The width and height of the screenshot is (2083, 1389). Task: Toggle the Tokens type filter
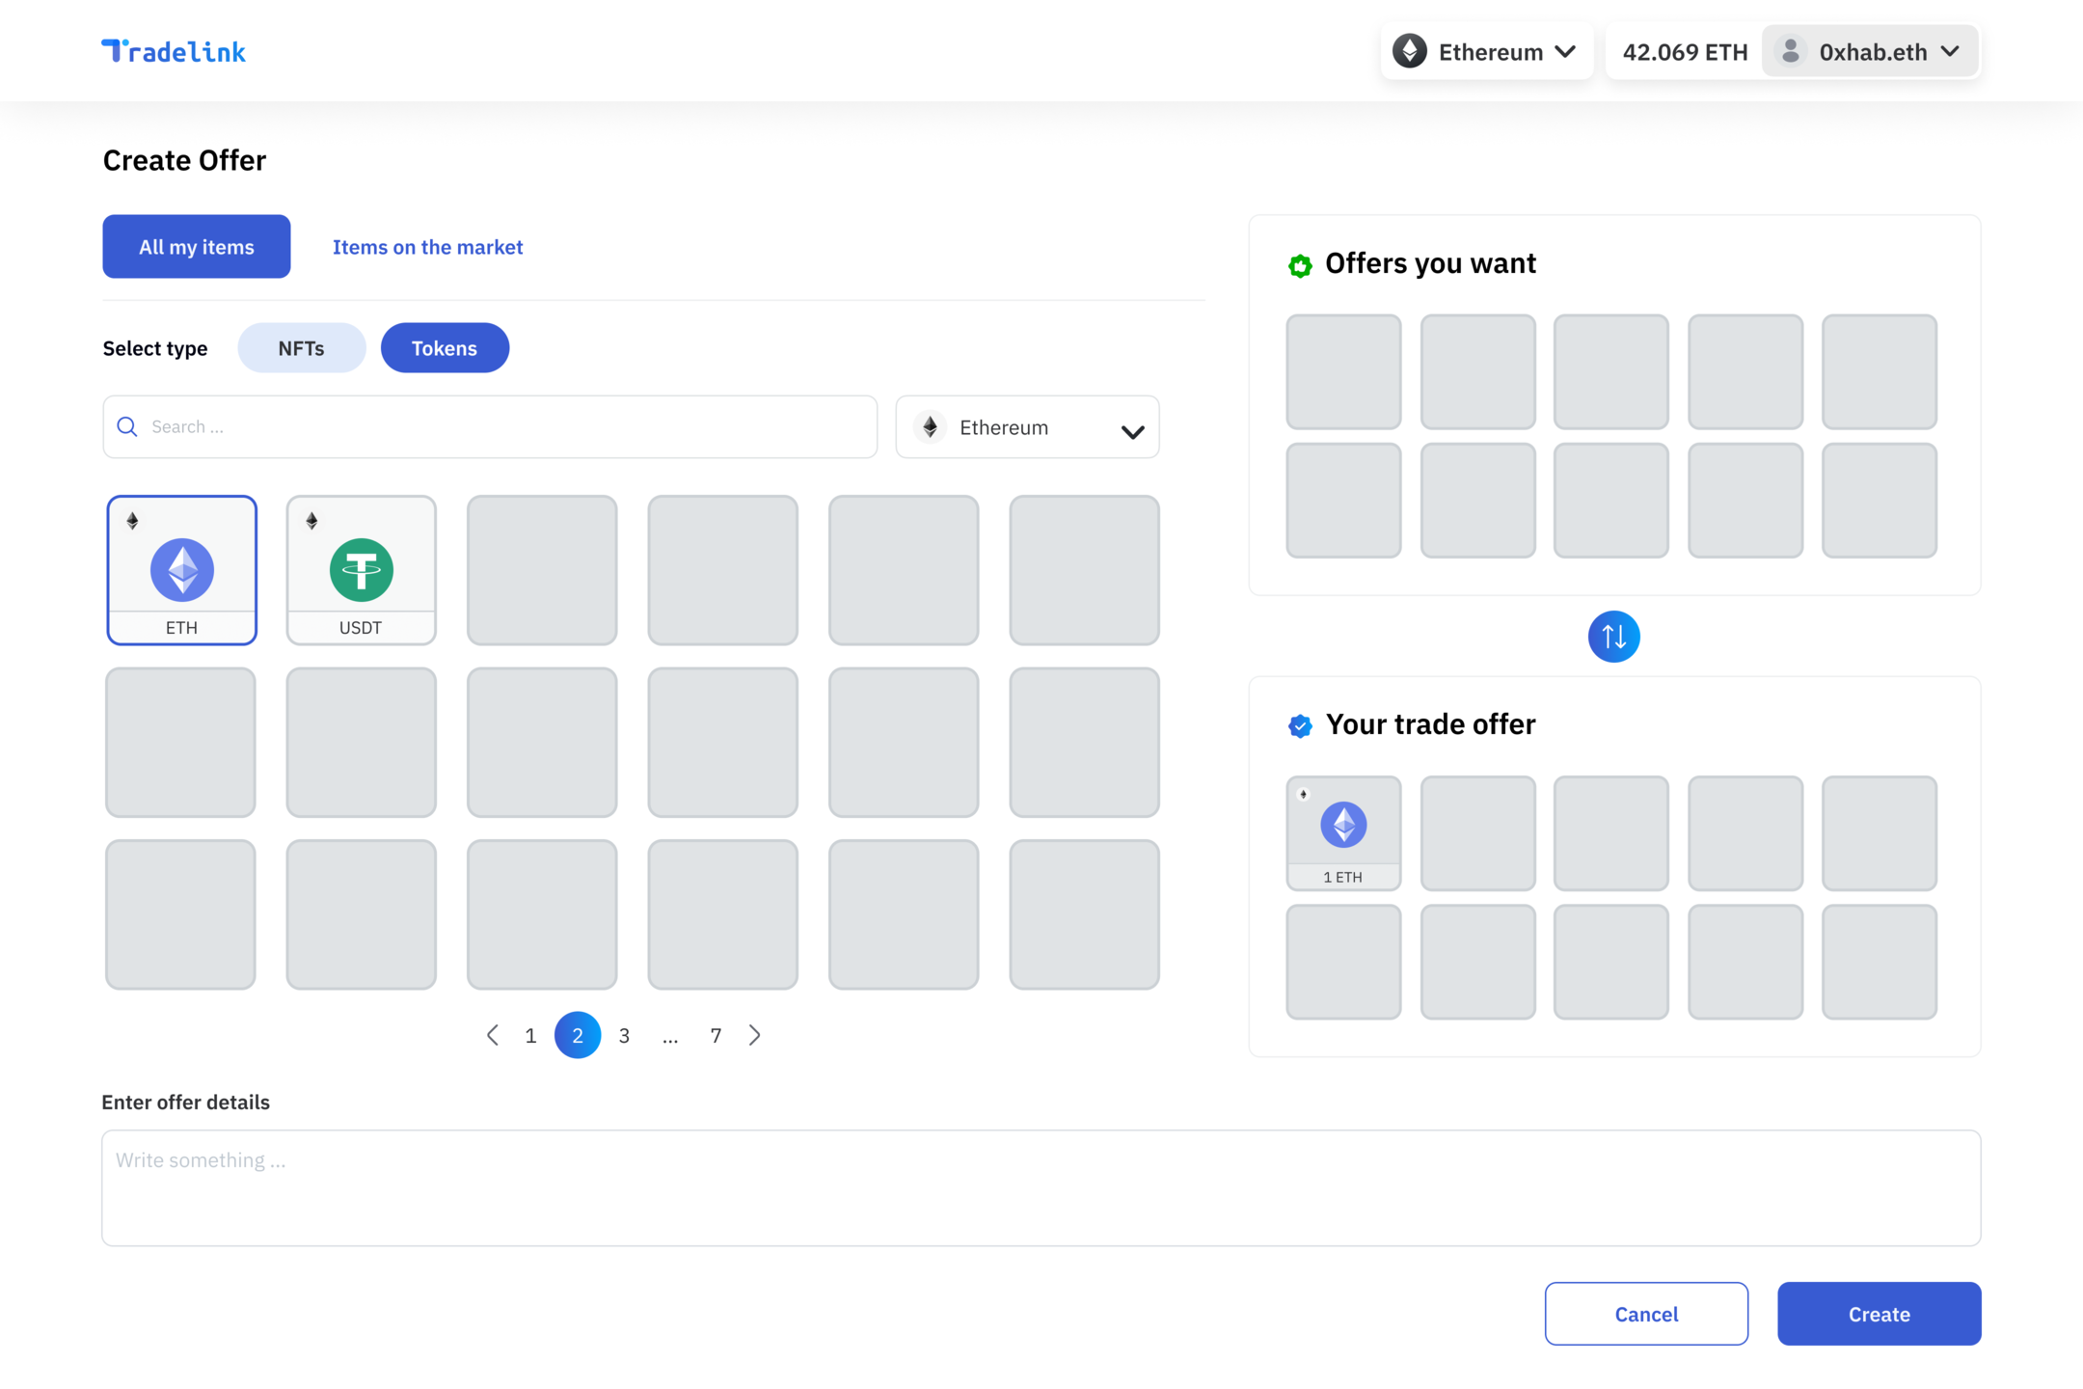pos(445,348)
